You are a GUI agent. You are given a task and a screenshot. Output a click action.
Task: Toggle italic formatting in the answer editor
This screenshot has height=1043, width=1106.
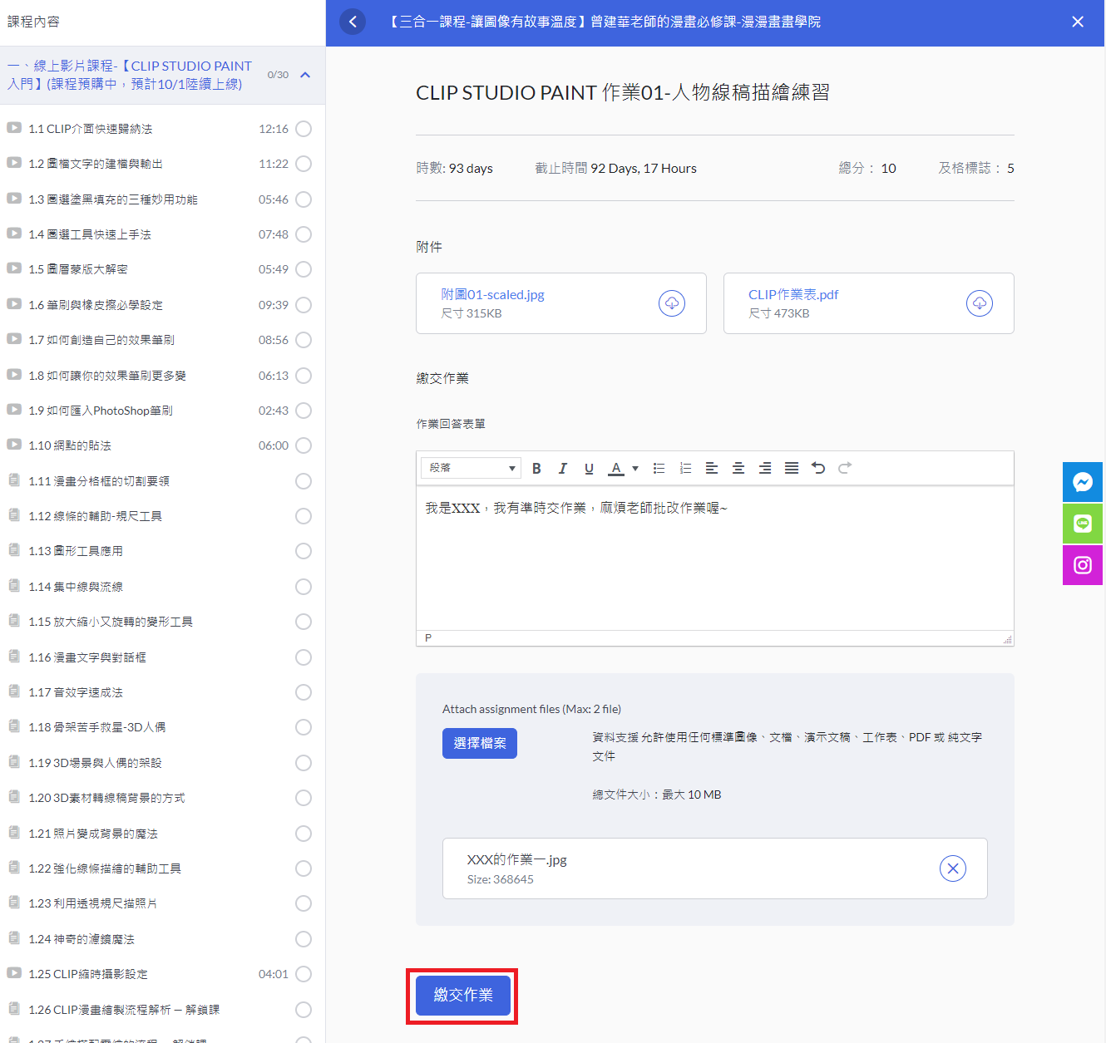click(x=563, y=468)
